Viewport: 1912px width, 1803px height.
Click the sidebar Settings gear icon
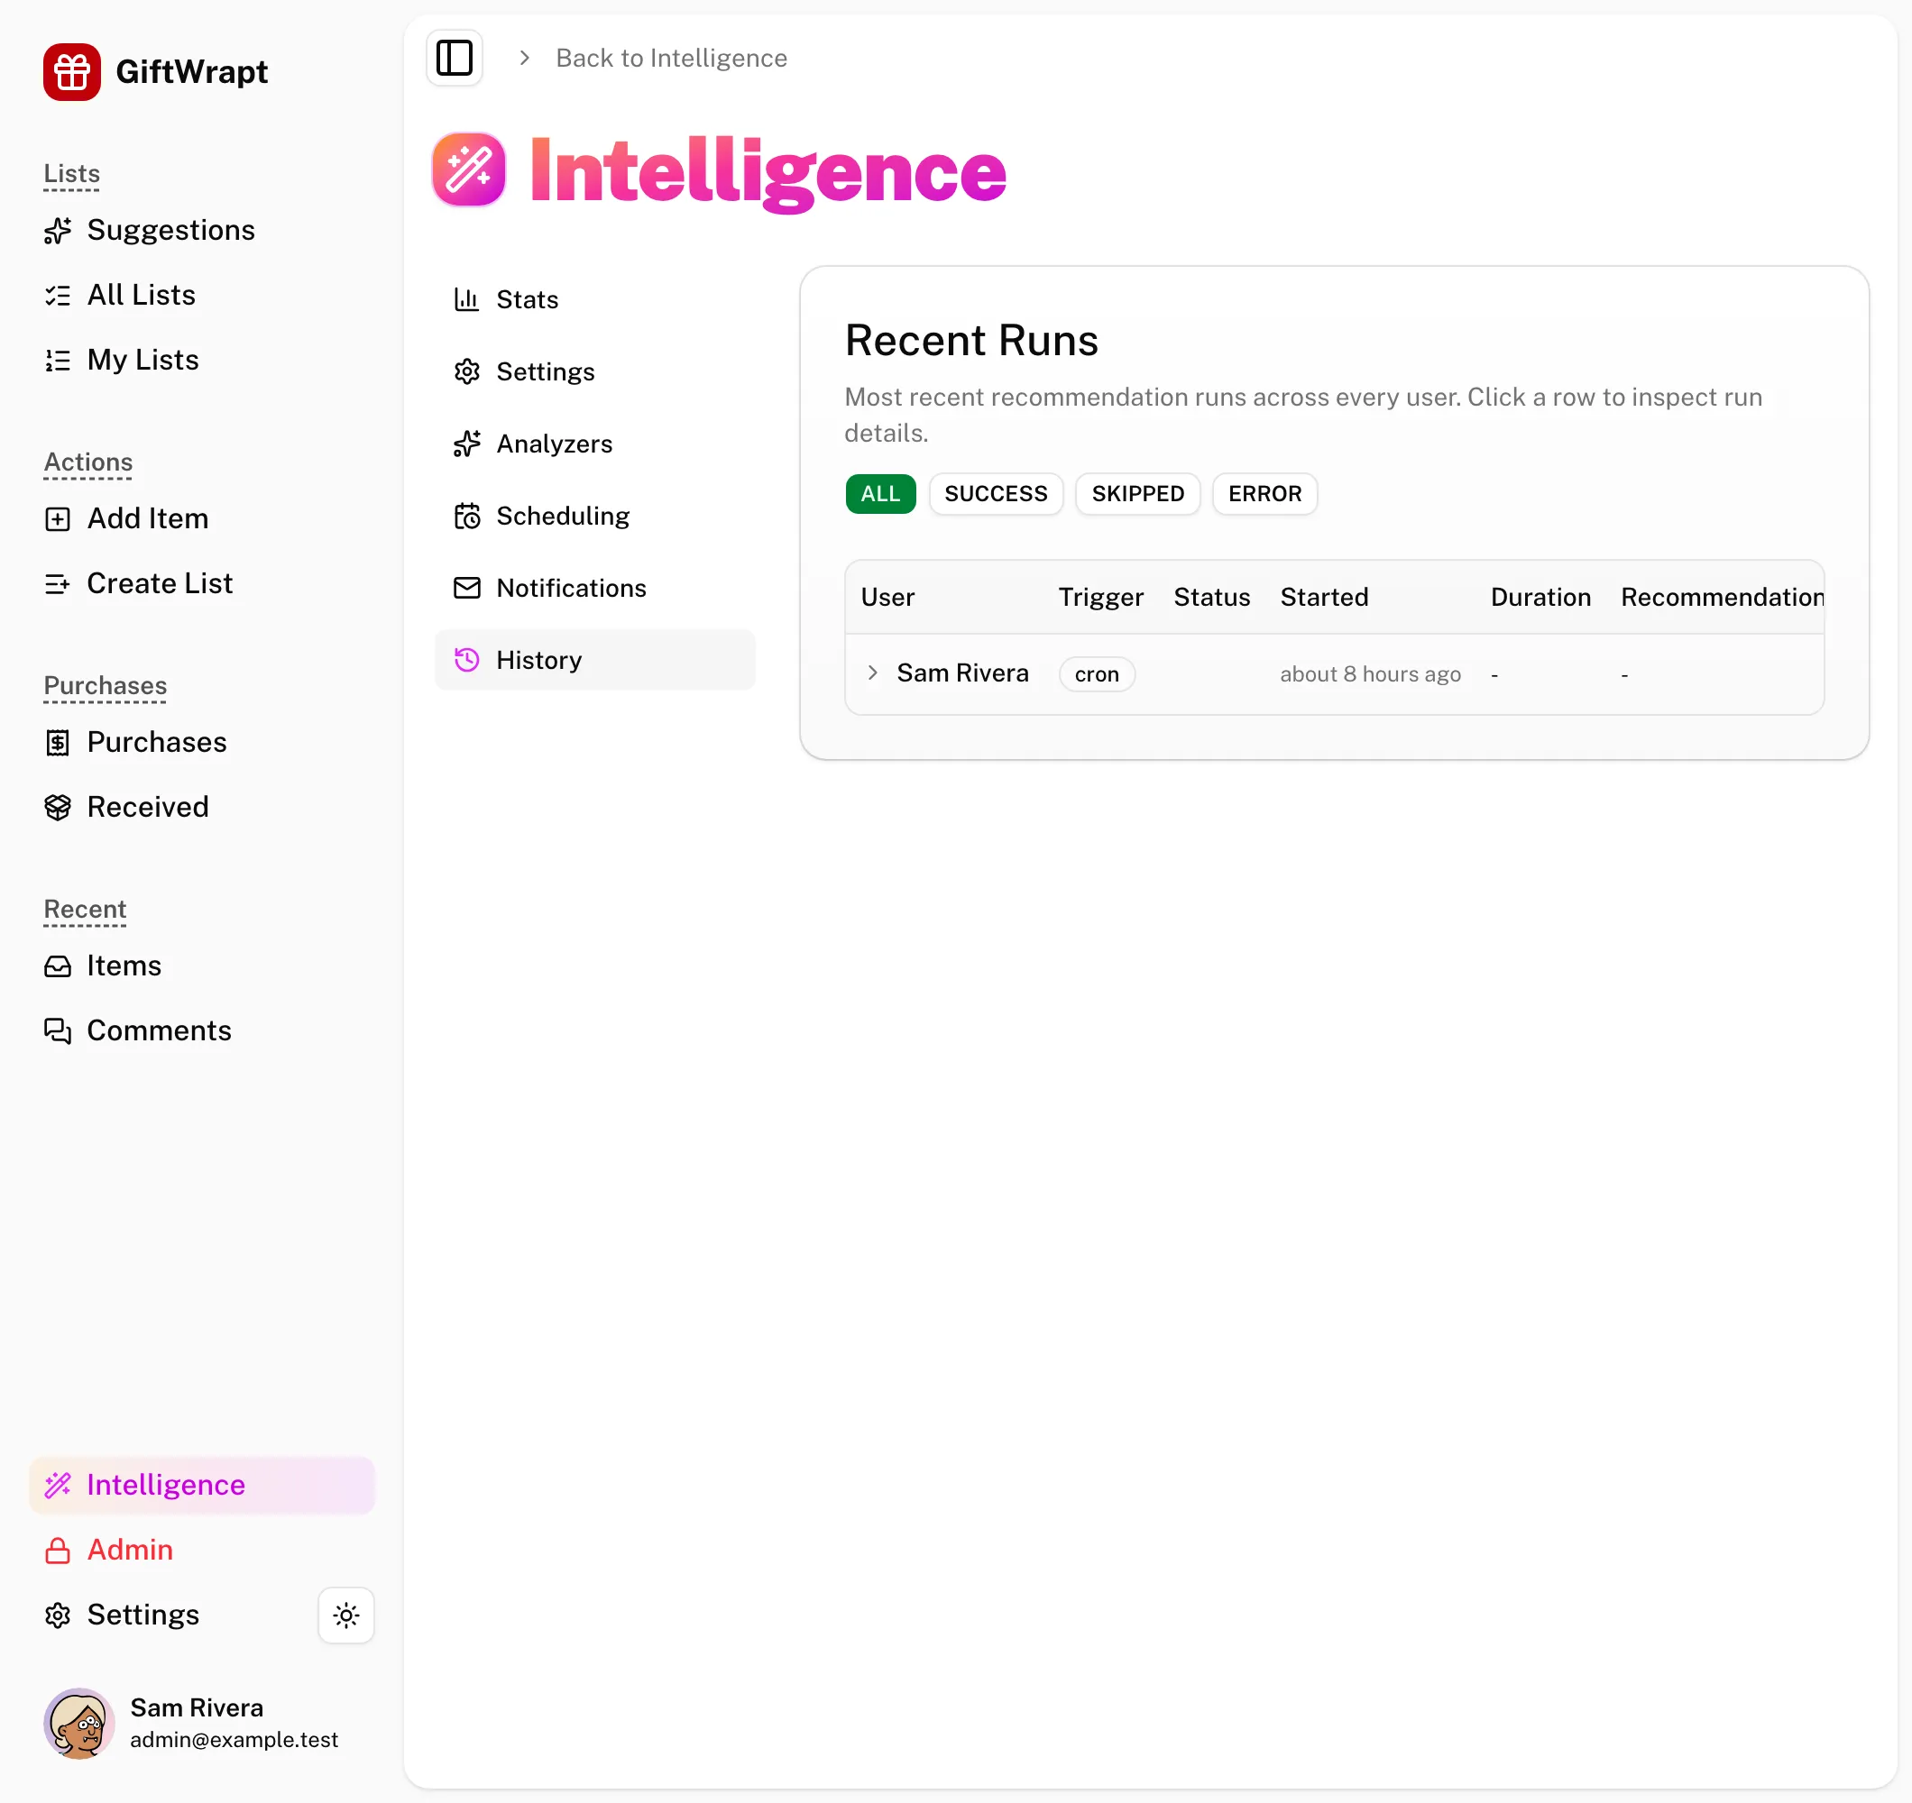coord(58,1615)
